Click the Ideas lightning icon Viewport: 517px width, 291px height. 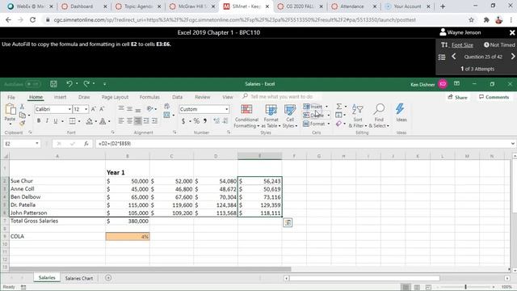point(401,113)
